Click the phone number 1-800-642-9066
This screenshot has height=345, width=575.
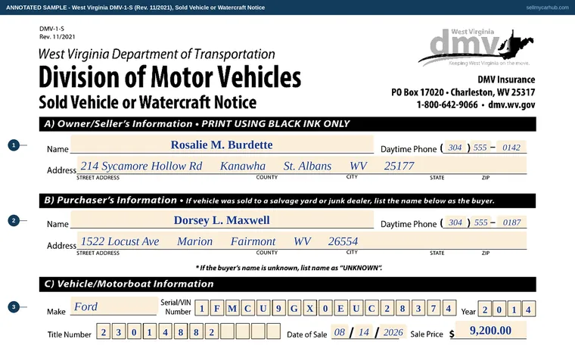point(447,104)
